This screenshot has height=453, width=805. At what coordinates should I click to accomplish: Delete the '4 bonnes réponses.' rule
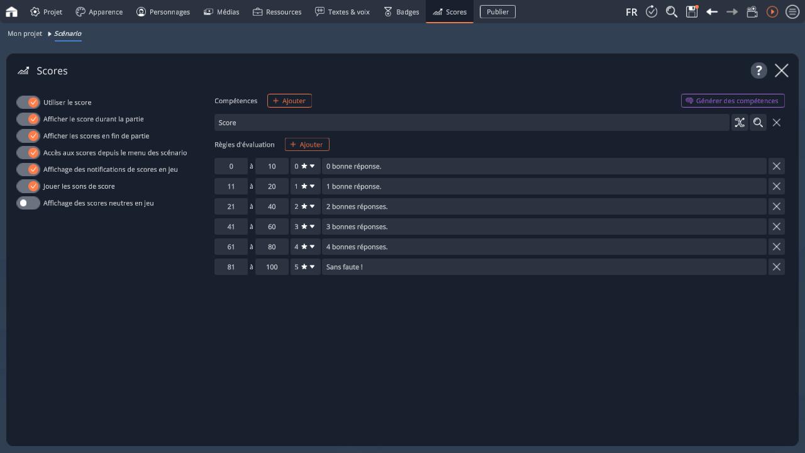coord(777,247)
